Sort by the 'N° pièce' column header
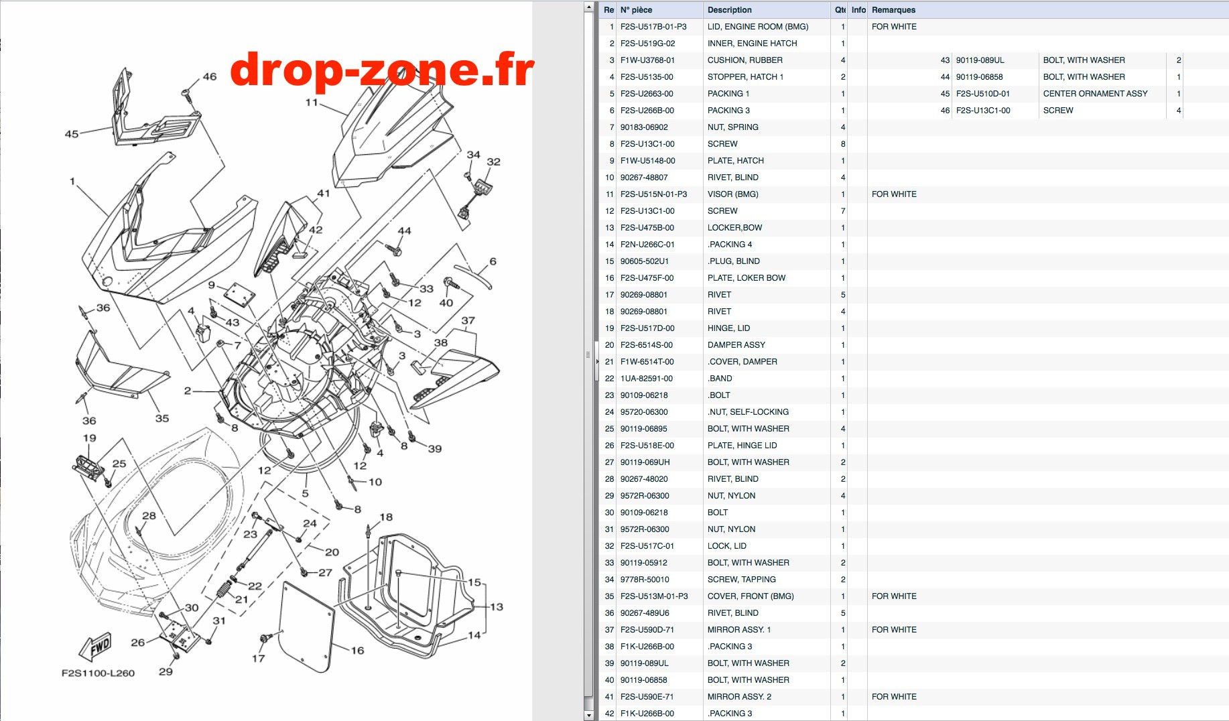 [x=660, y=10]
